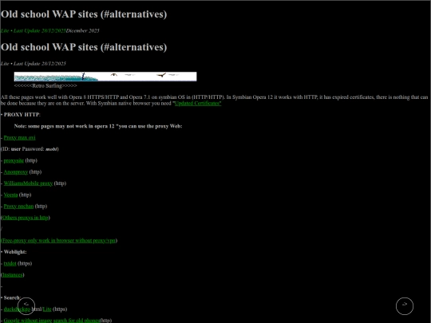Click the "Search:" section label
This screenshot has width=431, height=323.
tap(11, 297)
